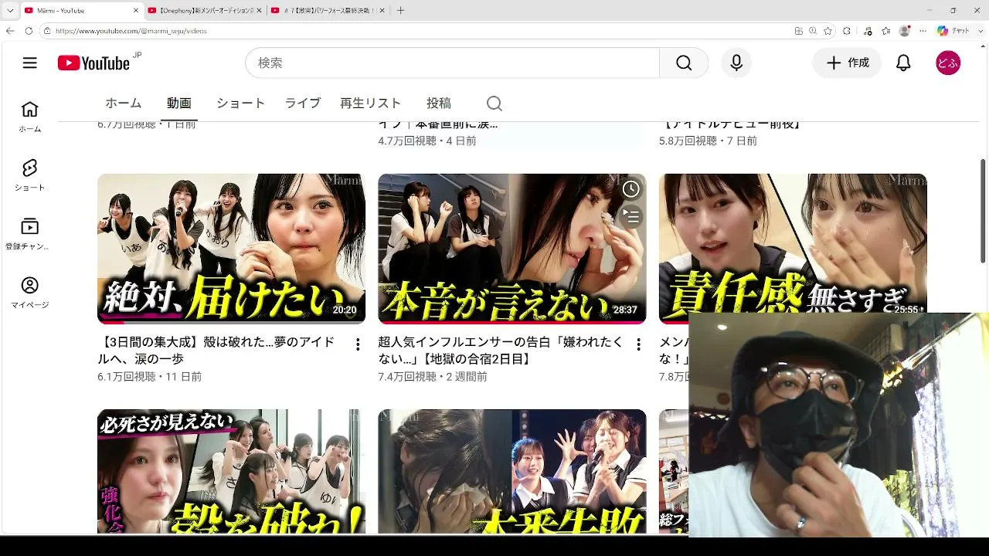This screenshot has width=989, height=556.
Task: Play the 責任感無さすぎ thumbnail video
Action: (793, 243)
